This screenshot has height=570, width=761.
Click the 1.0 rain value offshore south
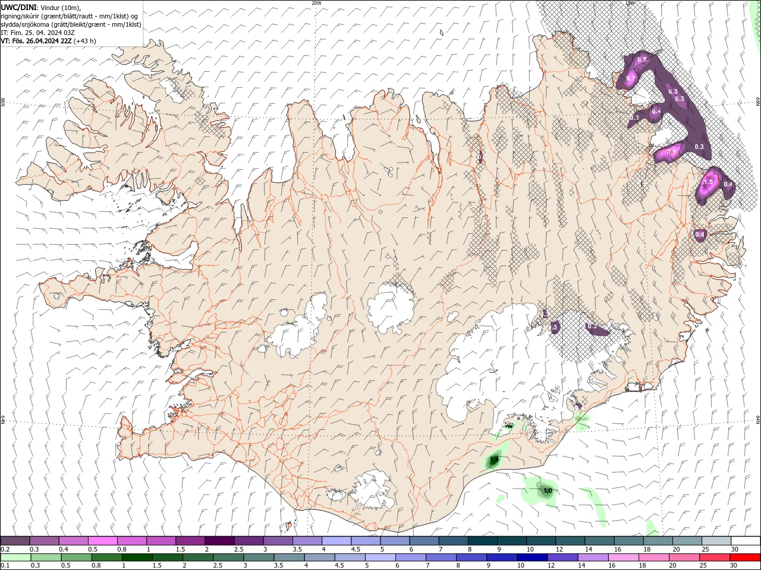pyautogui.click(x=548, y=490)
